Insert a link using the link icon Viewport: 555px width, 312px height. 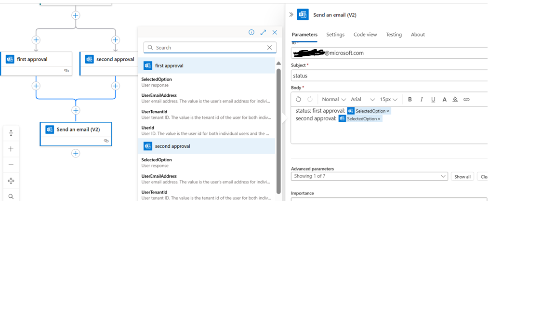coord(466,99)
